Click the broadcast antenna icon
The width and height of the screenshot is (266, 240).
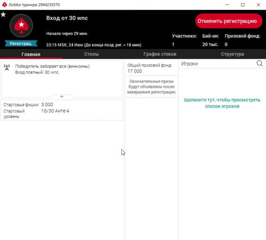click(x=7, y=67)
